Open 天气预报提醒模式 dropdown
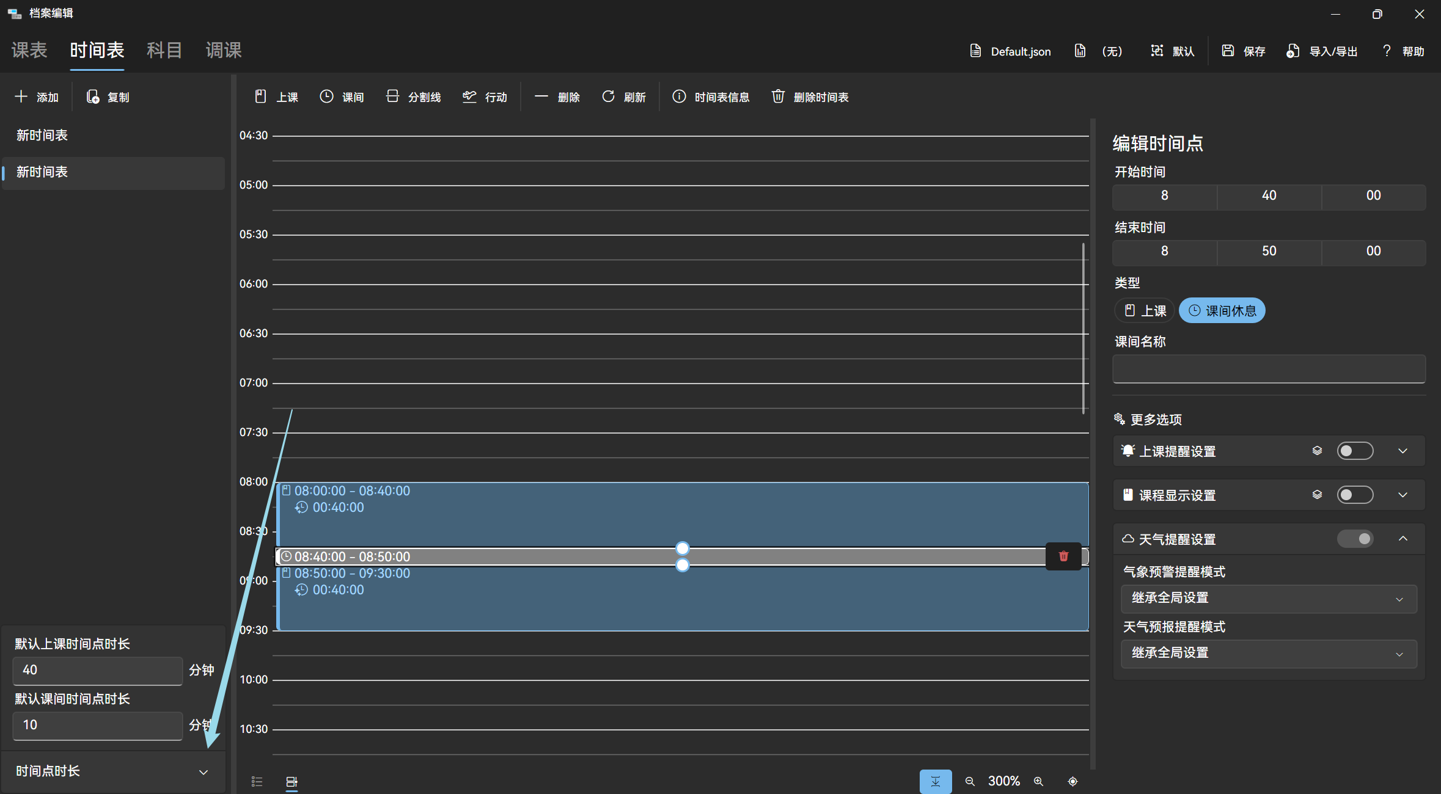 click(x=1269, y=654)
